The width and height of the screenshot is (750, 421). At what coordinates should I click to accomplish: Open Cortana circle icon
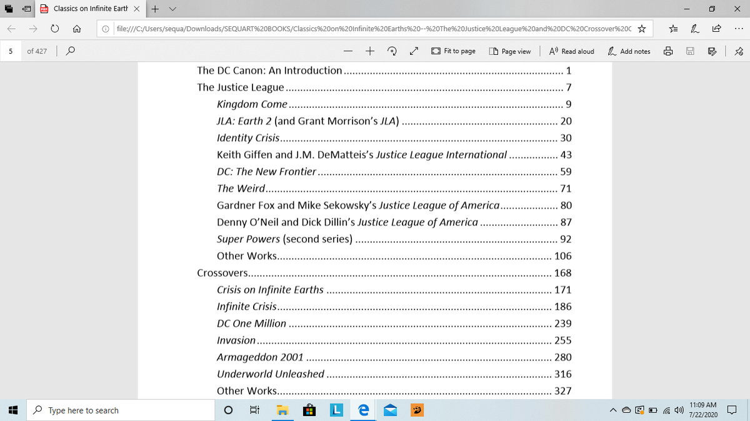click(x=228, y=410)
